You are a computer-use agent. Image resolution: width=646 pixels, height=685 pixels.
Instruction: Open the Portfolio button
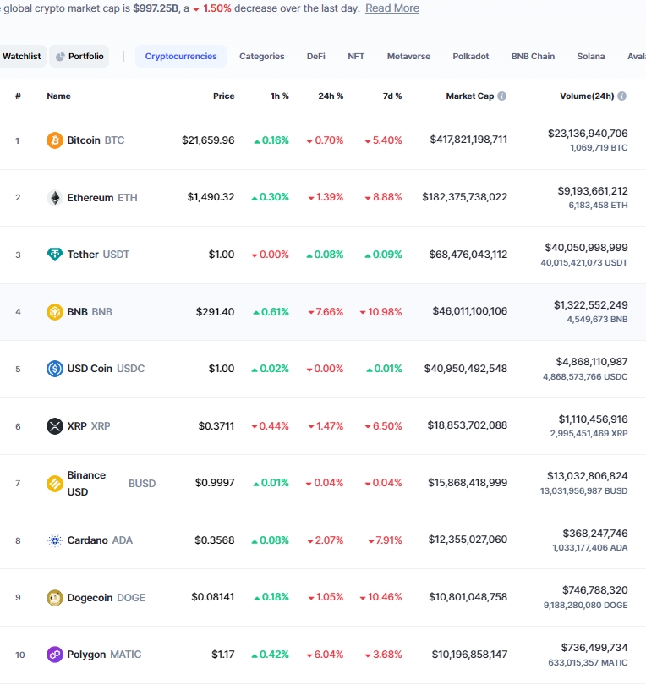(79, 57)
